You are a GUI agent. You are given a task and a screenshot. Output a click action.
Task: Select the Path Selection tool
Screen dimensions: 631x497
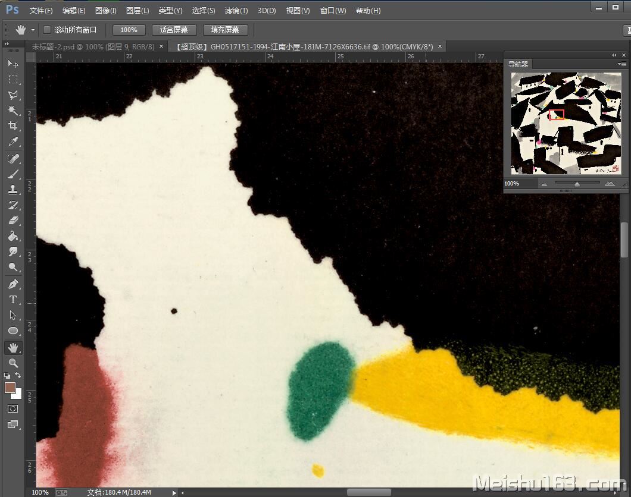[x=13, y=316]
